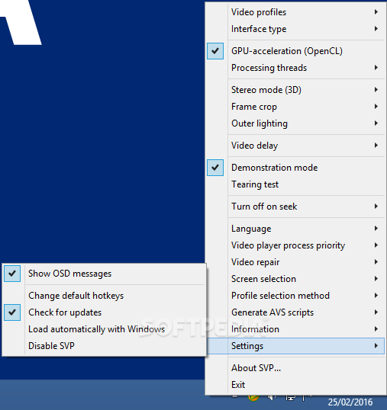Open the About SVP... dialog
Image resolution: width=387 pixels, height=410 pixels.
295,368
